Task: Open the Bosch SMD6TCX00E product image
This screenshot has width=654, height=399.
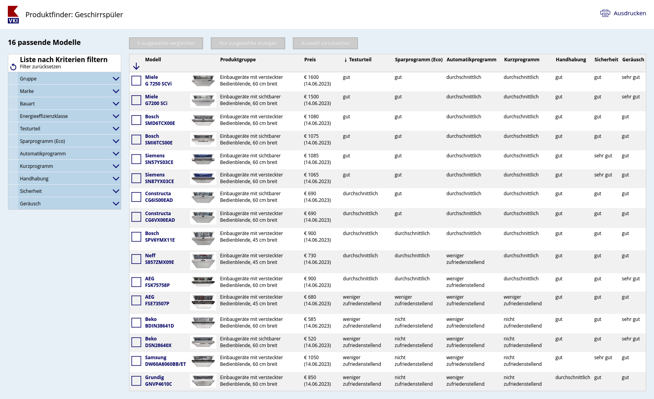Action: 203,120
